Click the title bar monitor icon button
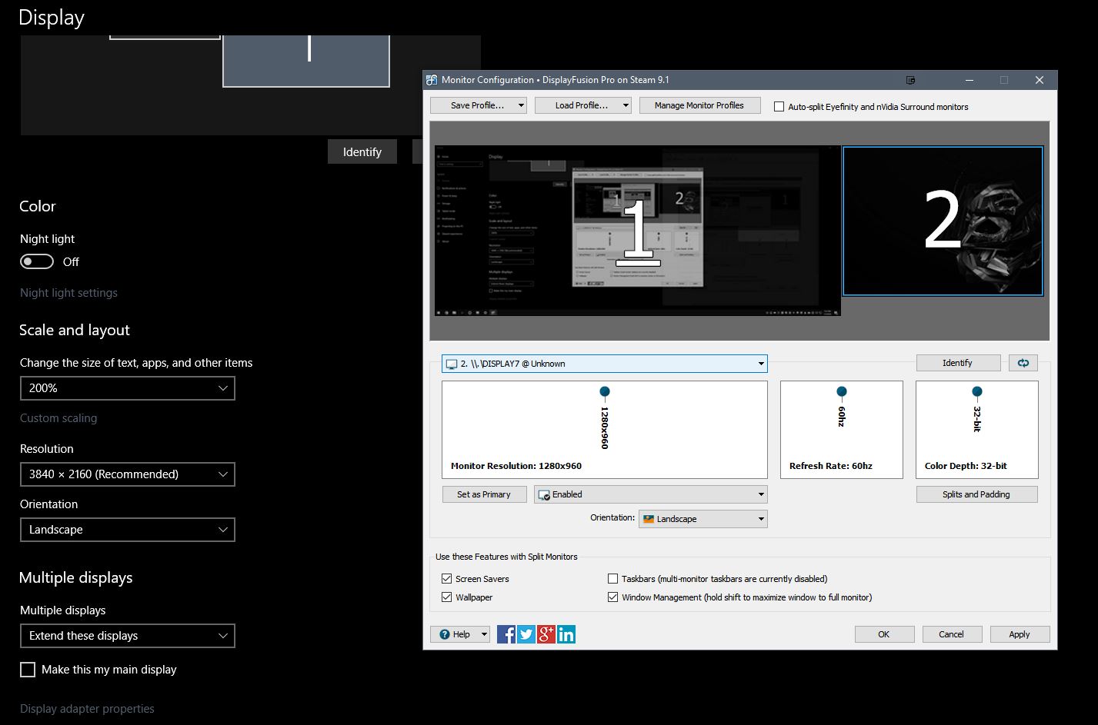 pyautogui.click(x=910, y=80)
